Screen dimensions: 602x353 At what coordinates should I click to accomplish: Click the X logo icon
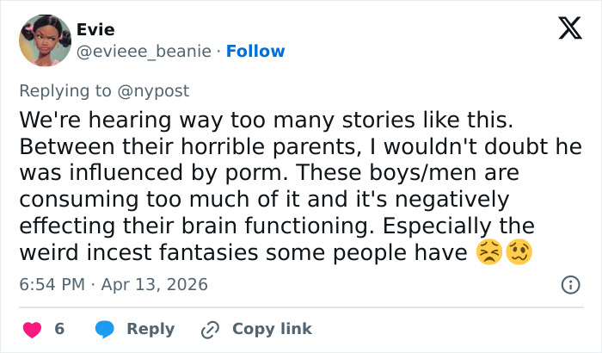click(x=569, y=30)
